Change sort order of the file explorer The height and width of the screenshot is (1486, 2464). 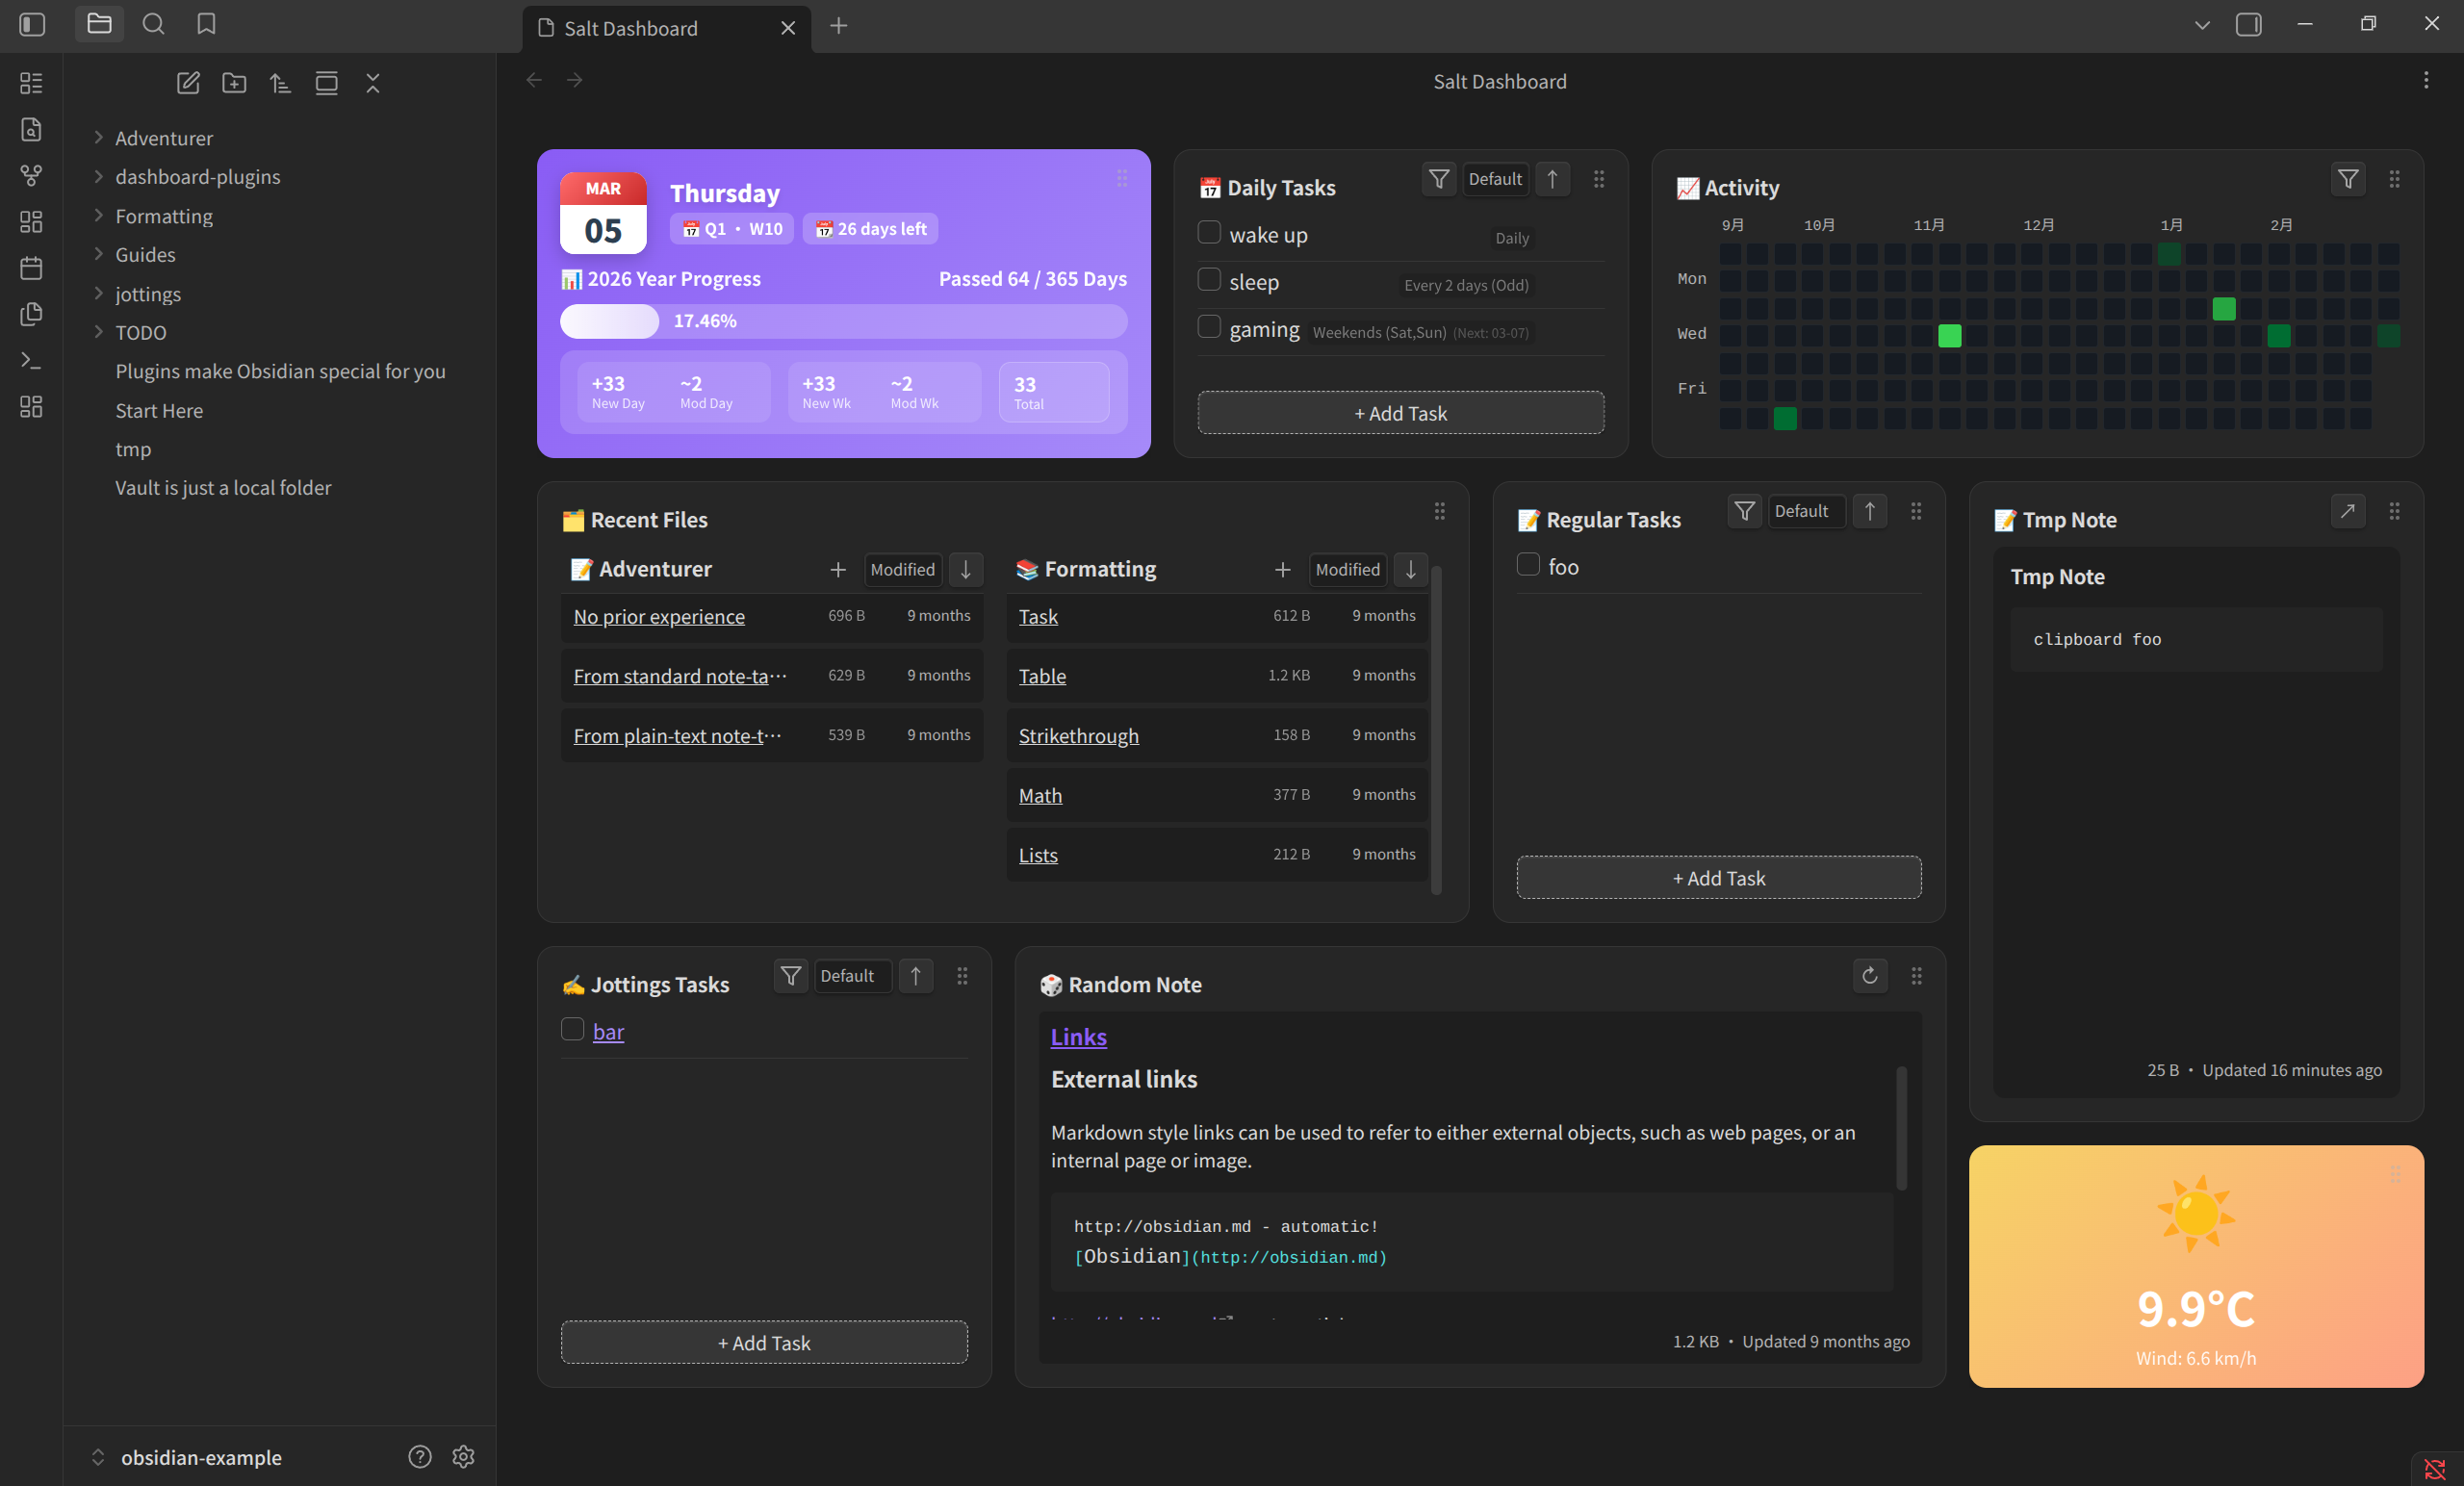point(280,84)
